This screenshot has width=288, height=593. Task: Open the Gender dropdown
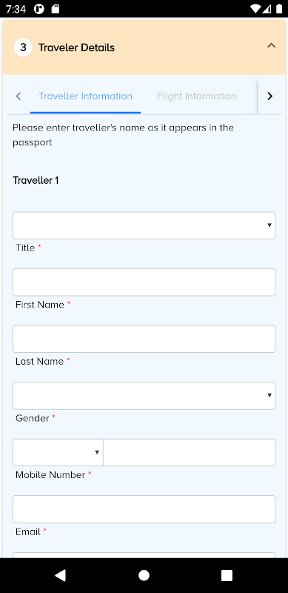coord(144,396)
